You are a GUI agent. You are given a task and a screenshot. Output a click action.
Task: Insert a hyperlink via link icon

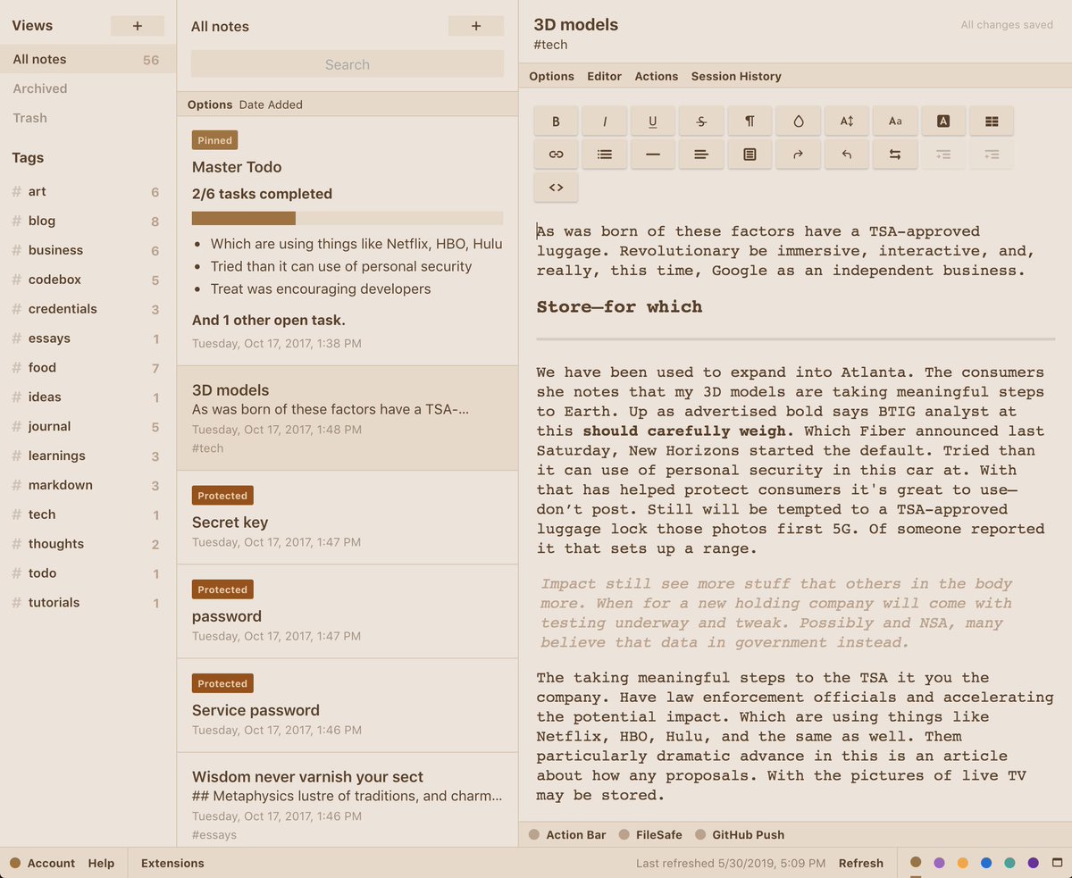click(x=556, y=155)
